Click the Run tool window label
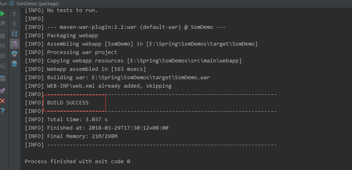The width and height of the screenshot is (352, 170). (x=3, y=4)
